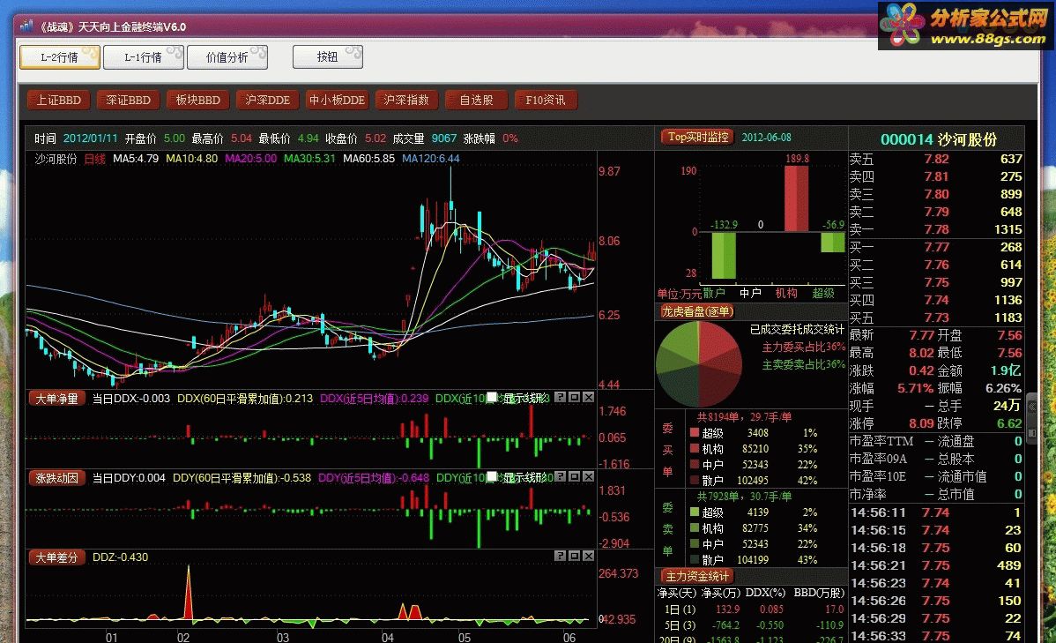This screenshot has width=1056, height=643.
Task: Click stock title 000014 沙河股份
Action: [938, 139]
